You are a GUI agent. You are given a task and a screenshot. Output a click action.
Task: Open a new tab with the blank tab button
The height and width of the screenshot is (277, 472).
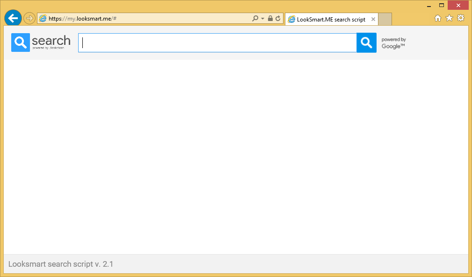click(x=385, y=19)
